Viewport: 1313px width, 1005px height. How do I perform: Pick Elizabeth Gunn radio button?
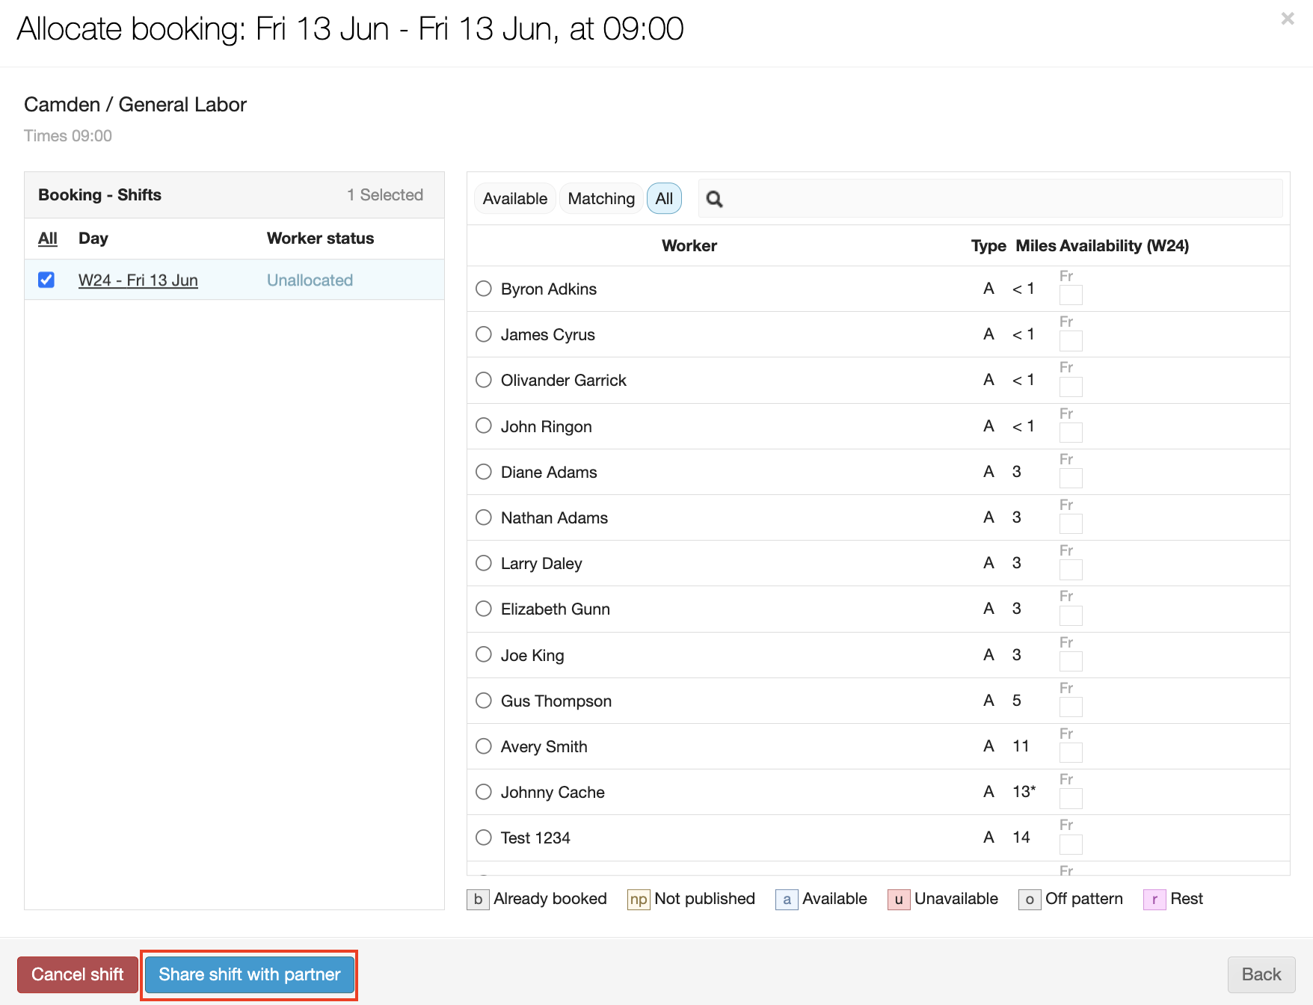484,609
